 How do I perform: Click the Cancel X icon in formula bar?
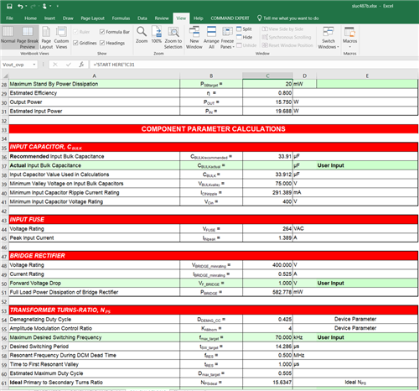tap(55, 65)
